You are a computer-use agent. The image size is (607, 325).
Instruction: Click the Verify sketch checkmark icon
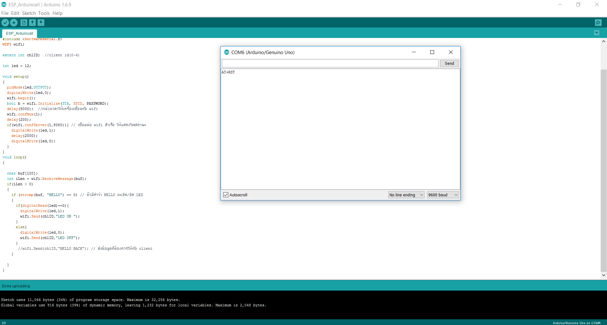coord(5,22)
